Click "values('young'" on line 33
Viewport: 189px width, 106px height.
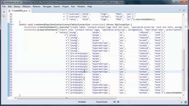click(x=68, y=32)
